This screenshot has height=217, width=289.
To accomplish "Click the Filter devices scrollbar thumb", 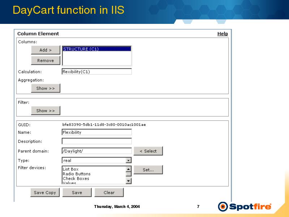I will [129, 174].
